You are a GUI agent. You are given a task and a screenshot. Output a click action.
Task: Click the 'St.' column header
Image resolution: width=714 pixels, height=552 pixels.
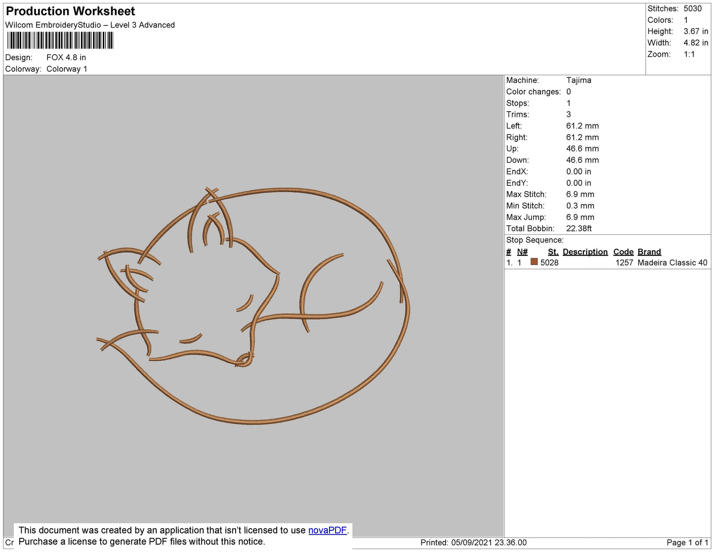pos(553,252)
